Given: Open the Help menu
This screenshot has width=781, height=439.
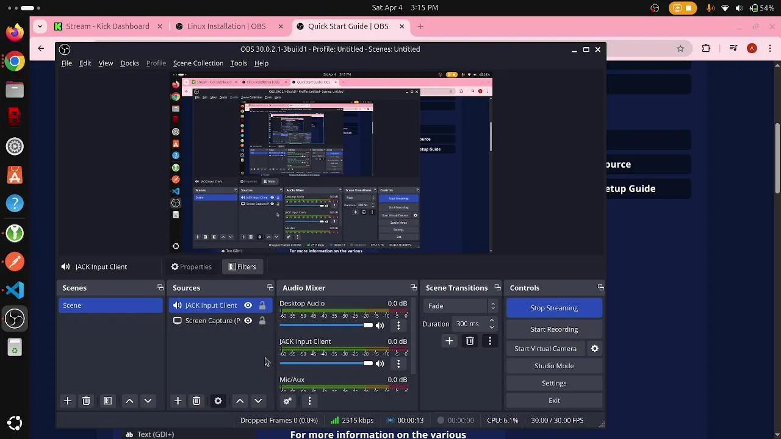Looking at the screenshot, I should point(261,63).
